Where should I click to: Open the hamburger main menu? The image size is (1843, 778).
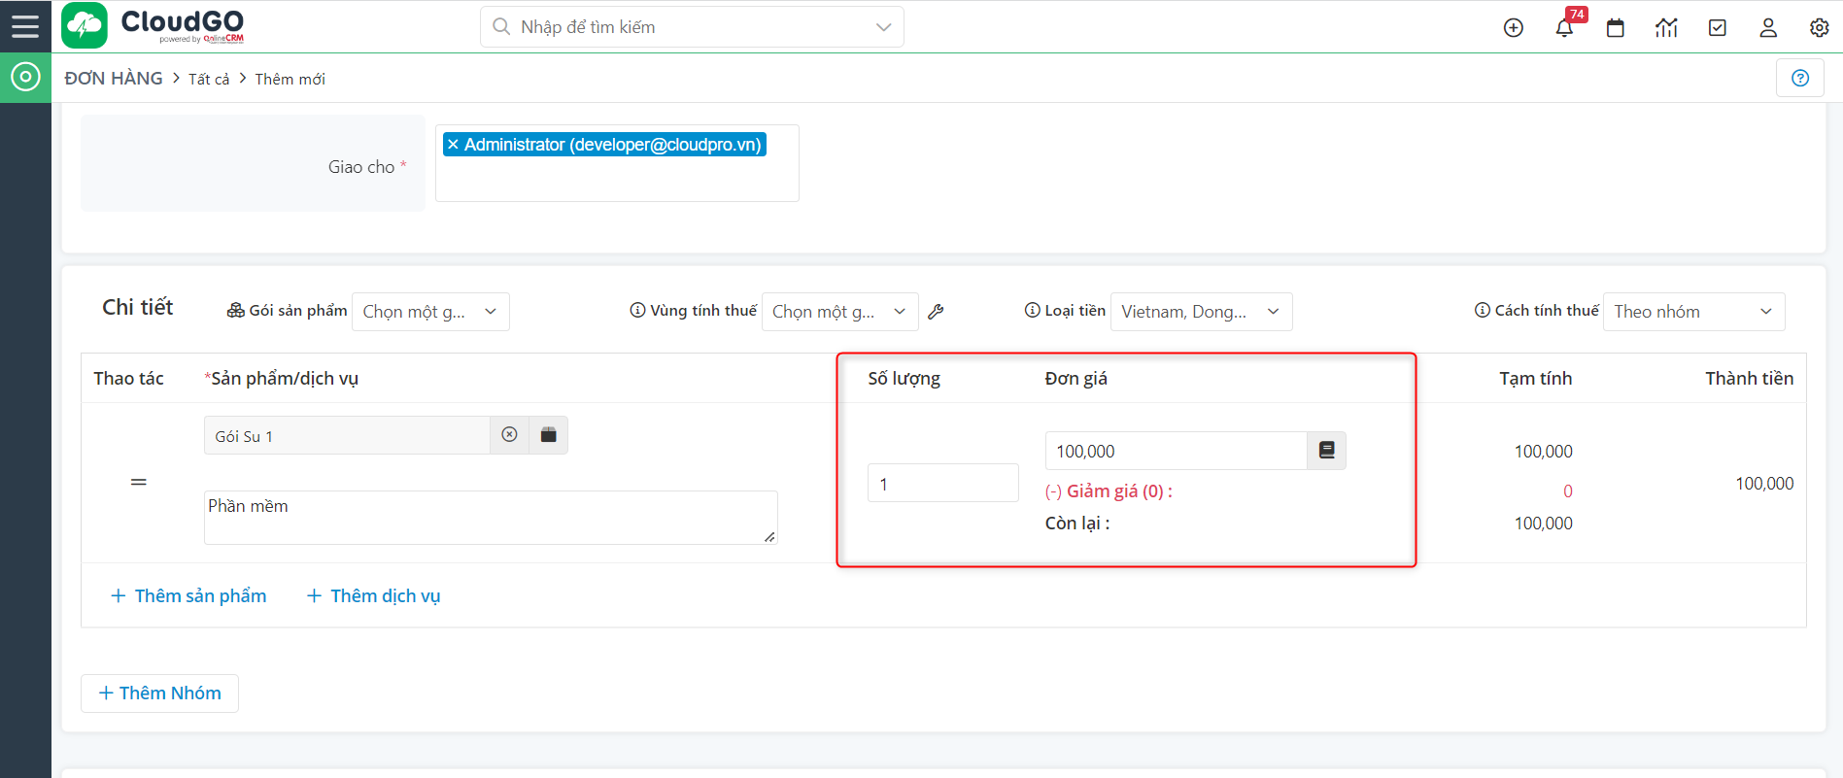[x=25, y=26]
